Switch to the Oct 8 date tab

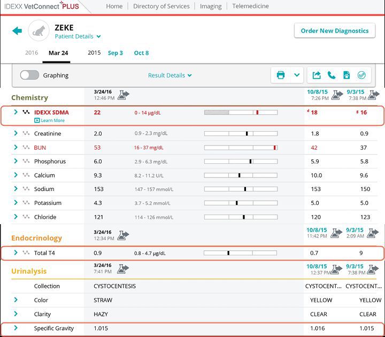coord(141,53)
